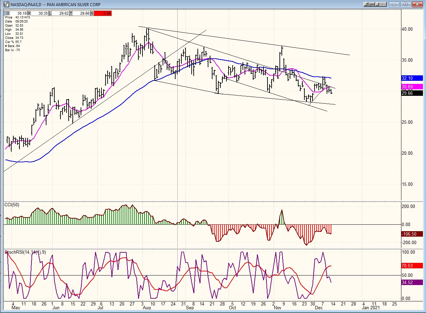Click the chart window icon in title bar

coord(6,4)
